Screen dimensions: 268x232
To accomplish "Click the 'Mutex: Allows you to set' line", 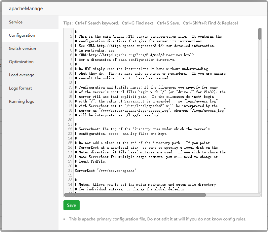I will [145, 184].
